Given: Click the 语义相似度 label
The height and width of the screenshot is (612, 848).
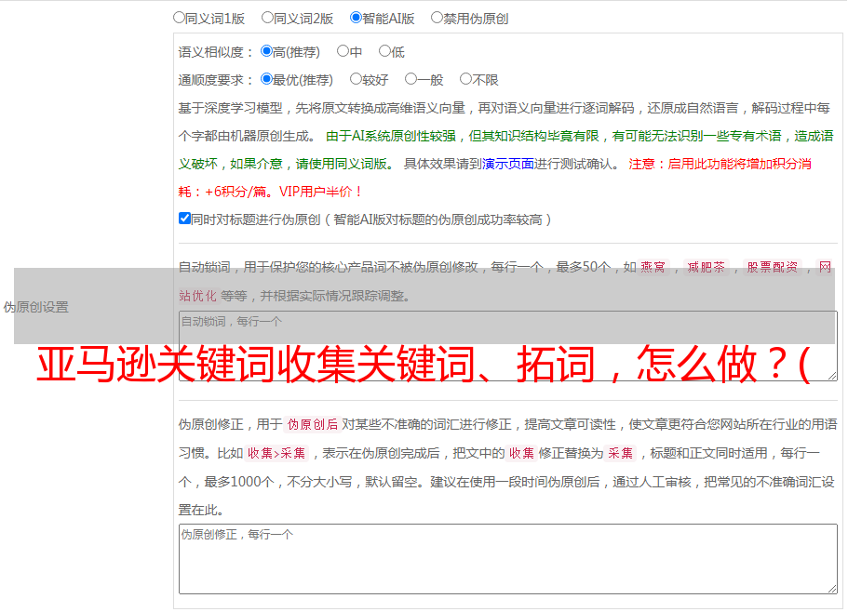Looking at the screenshot, I should [215, 52].
